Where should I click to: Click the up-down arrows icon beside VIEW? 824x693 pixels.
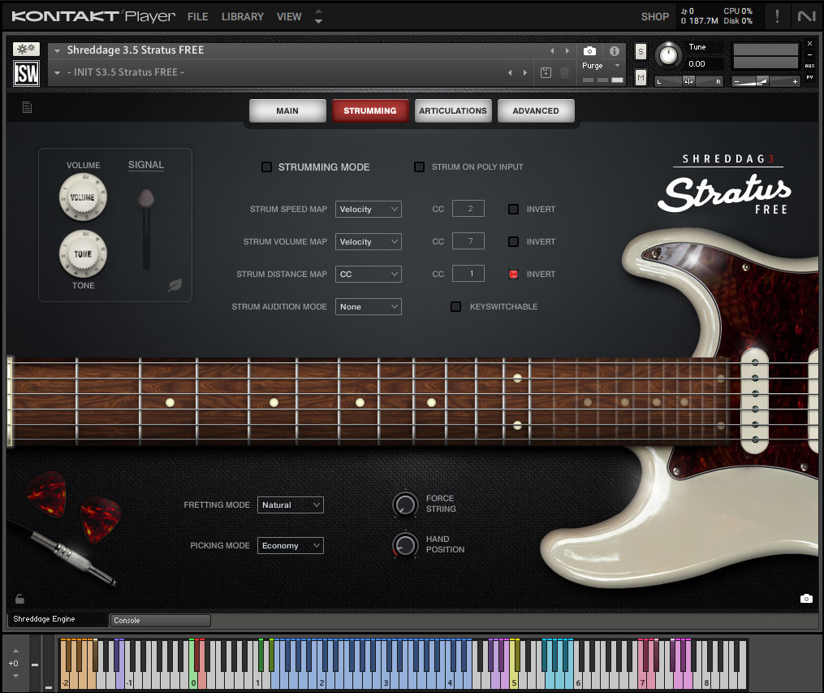(x=318, y=16)
